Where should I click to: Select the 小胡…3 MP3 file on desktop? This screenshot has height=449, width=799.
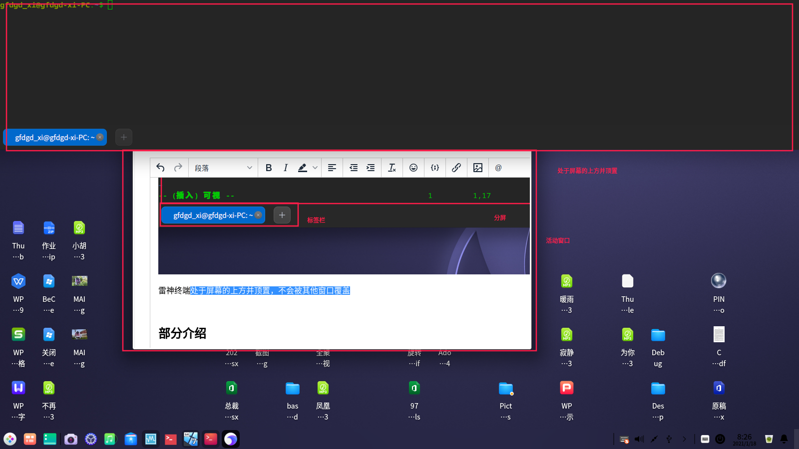click(x=79, y=240)
